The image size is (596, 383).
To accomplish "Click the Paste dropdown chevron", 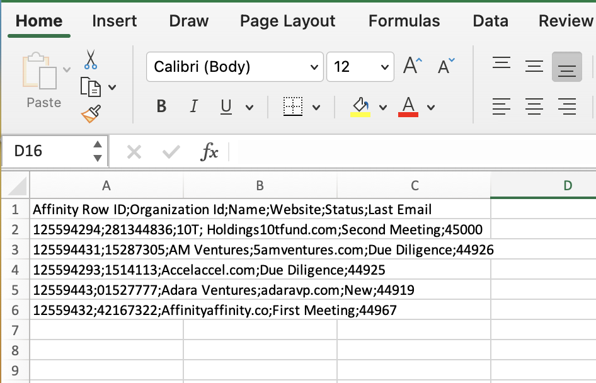I will (x=67, y=69).
